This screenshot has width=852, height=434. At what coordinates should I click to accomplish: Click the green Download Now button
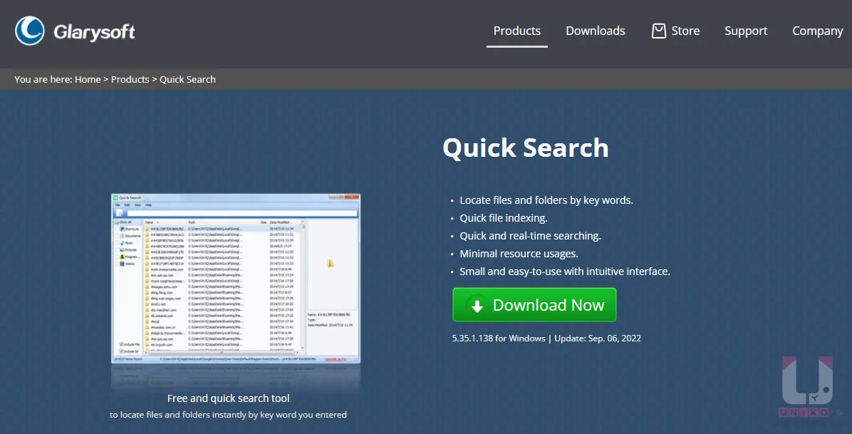coord(534,304)
